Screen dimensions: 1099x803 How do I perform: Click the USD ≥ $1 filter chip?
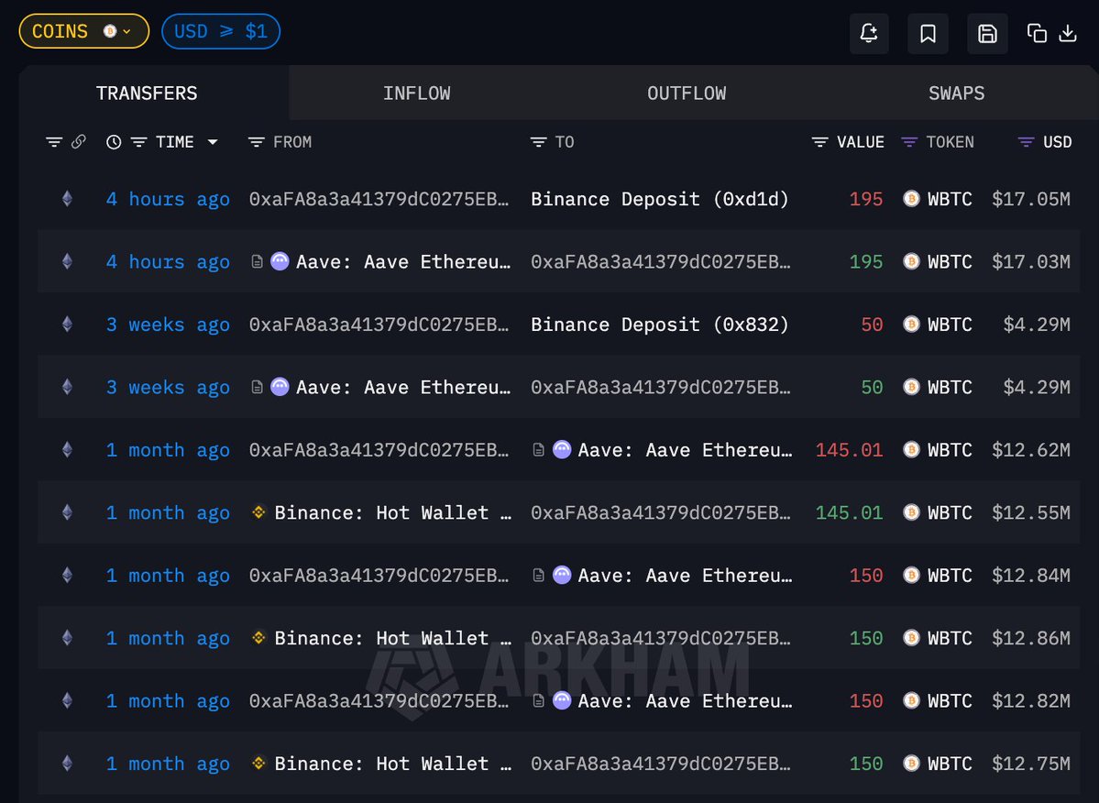coord(221,31)
